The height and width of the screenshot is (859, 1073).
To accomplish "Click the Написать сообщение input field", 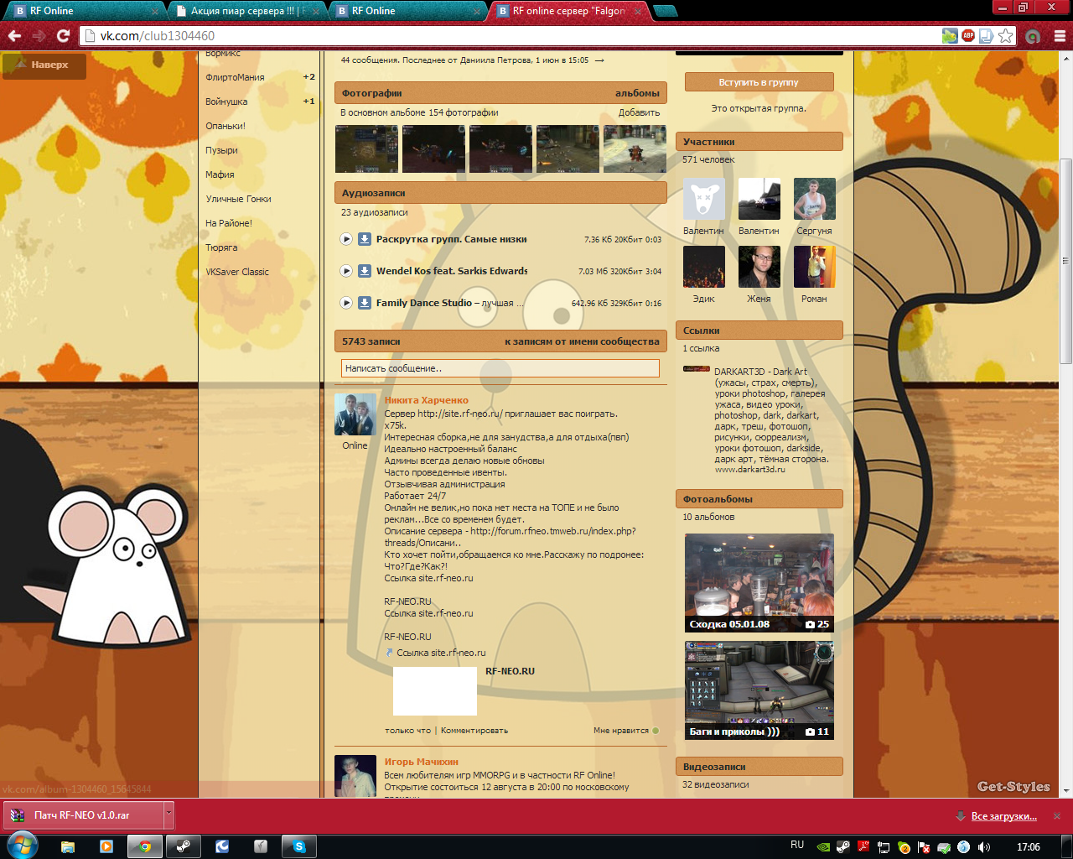I will (x=500, y=368).
